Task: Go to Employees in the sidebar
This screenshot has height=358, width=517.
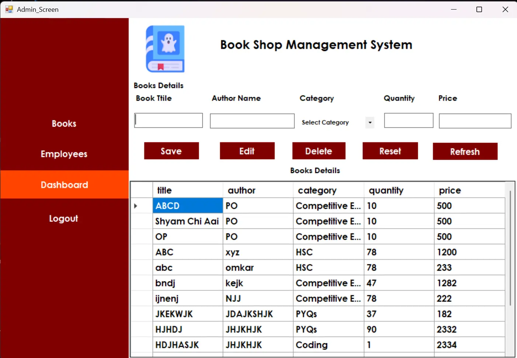Action: 64,154
